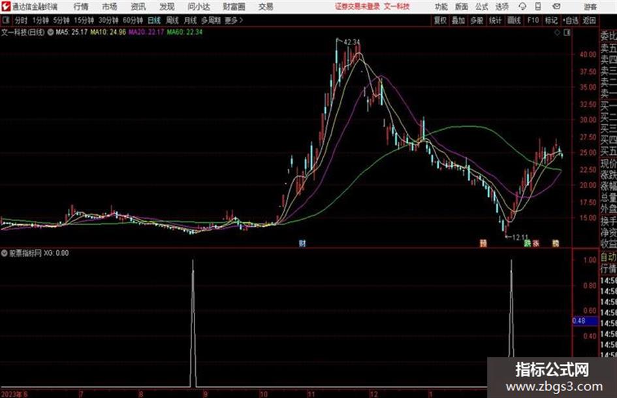Switch to 15分钟 period tab
The image size is (617, 398).
point(84,20)
